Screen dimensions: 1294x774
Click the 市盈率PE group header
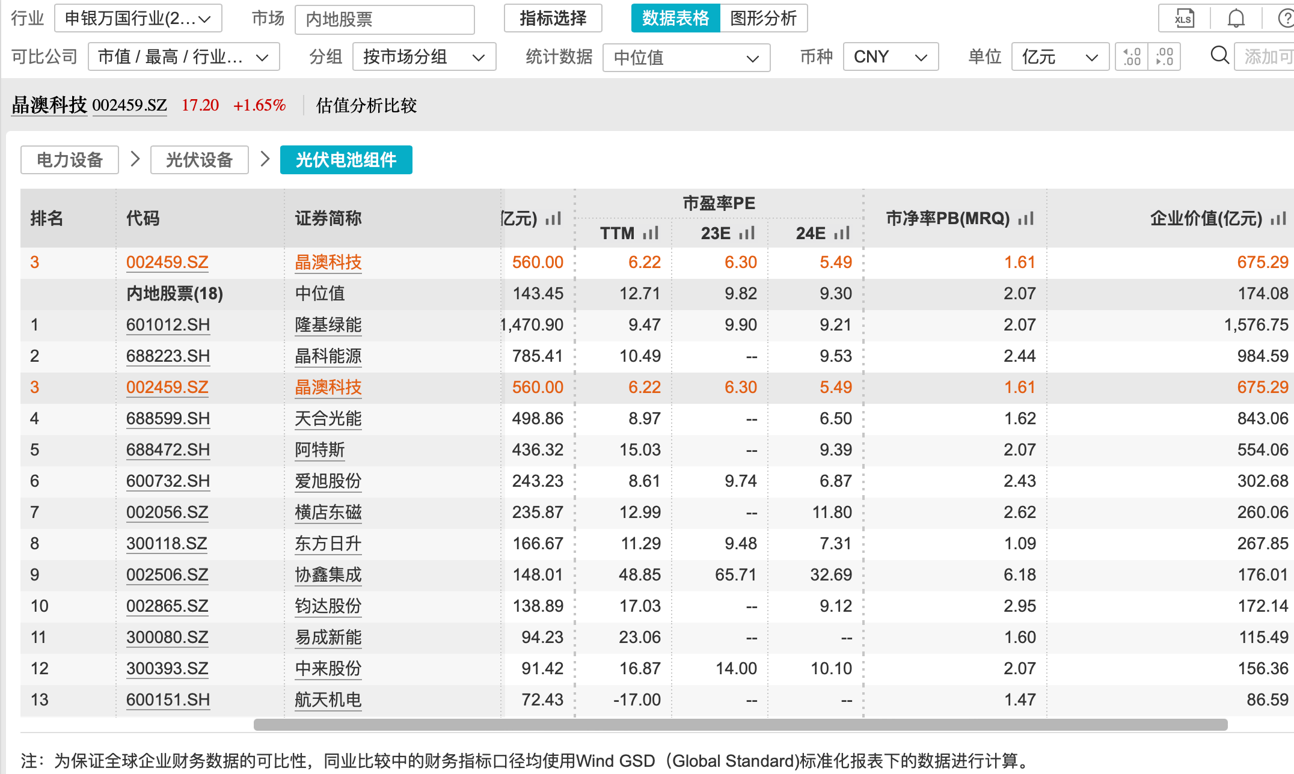(719, 203)
